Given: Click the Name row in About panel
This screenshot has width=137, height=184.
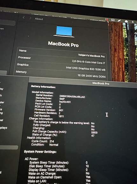Looking at the screenshot, I should click(62, 53).
